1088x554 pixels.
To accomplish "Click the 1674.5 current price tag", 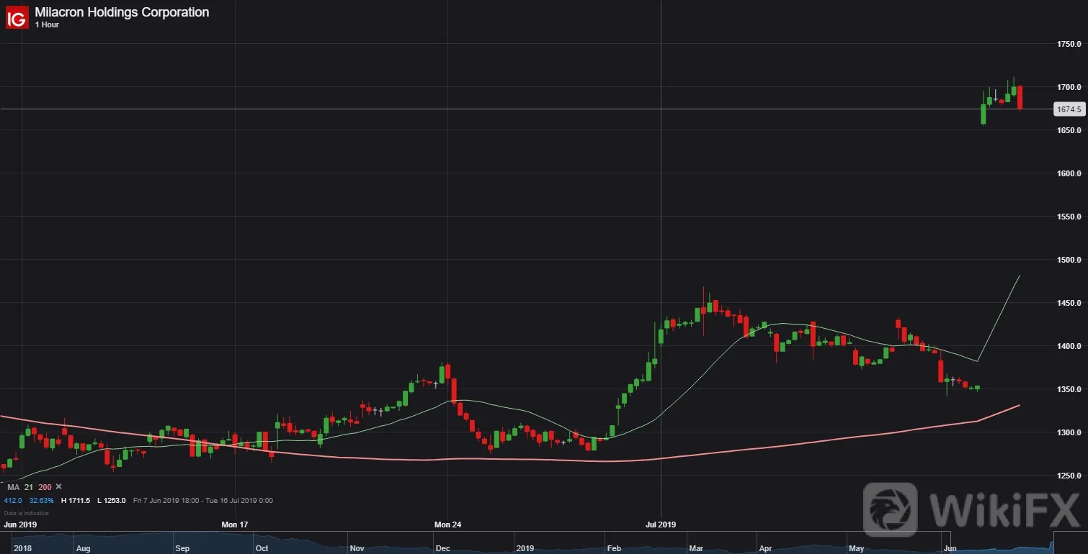I will 1069,109.
